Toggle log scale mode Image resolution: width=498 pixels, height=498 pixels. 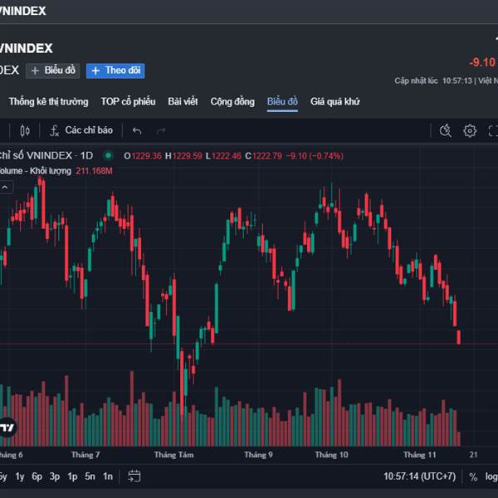[491, 476]
